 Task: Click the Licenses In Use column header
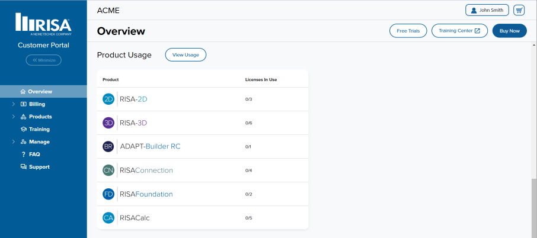tap(261, 80)
